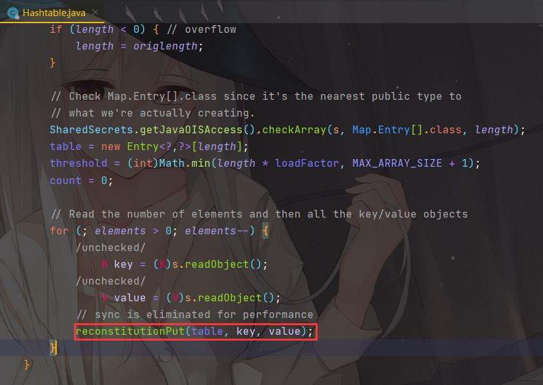Close the Hashtable.java tab
This screenshot has height=385, width=543.
(x=95, y=13)
